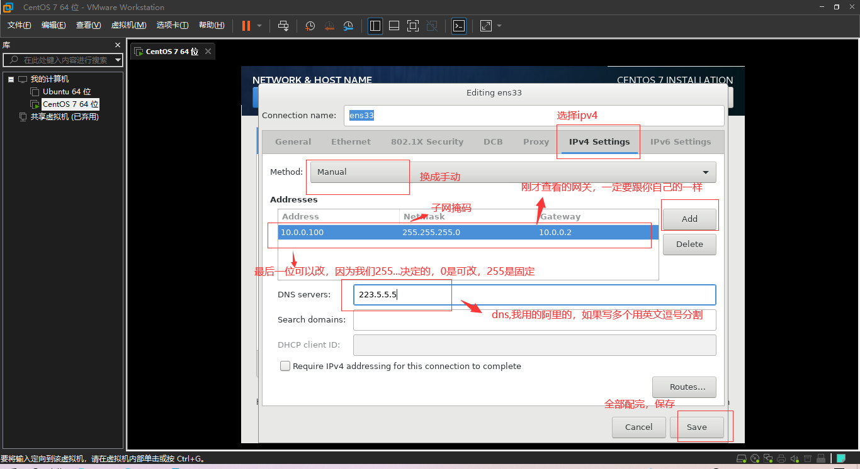Viewport: 860px width, 469px height.
Task: Click the network adapter status bar icon
Action: [769, 459]
